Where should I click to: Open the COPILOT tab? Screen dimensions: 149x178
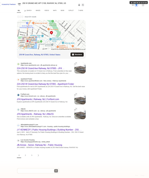[x=71, y=10]
